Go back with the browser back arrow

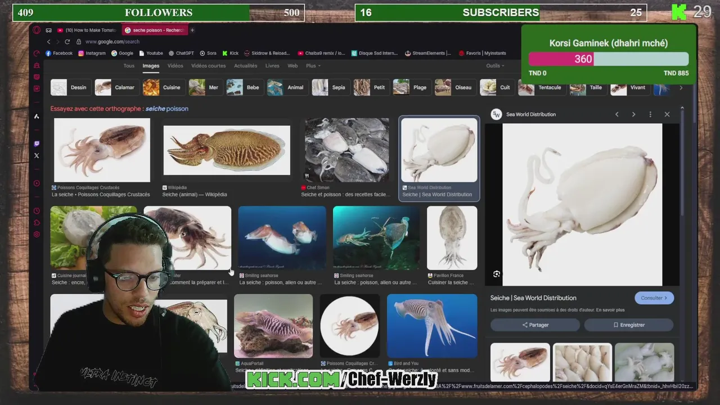click(48, 42)
